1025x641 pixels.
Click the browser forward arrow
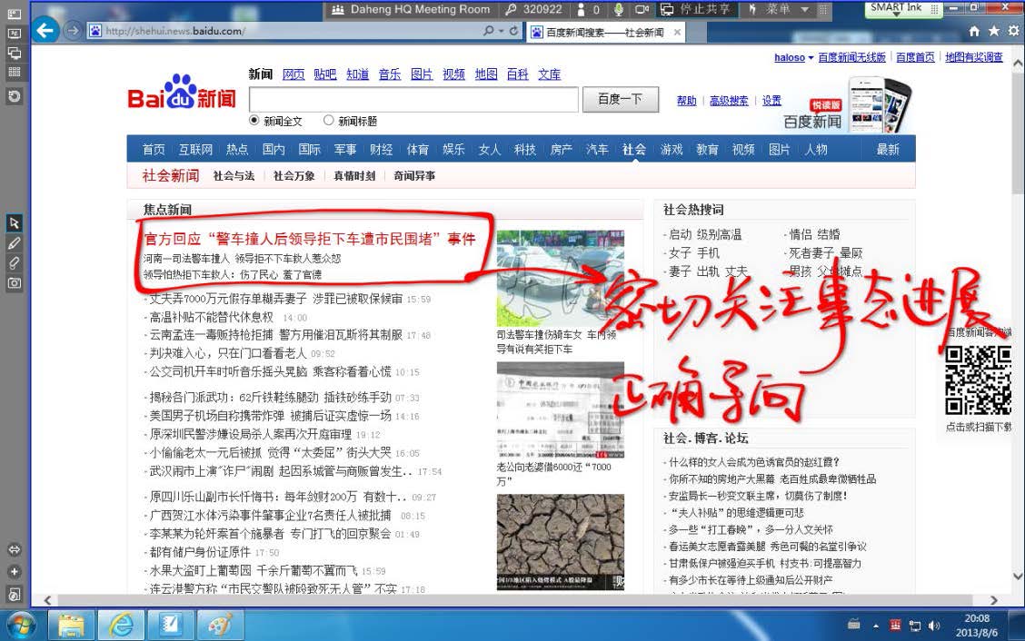point(72,30)
